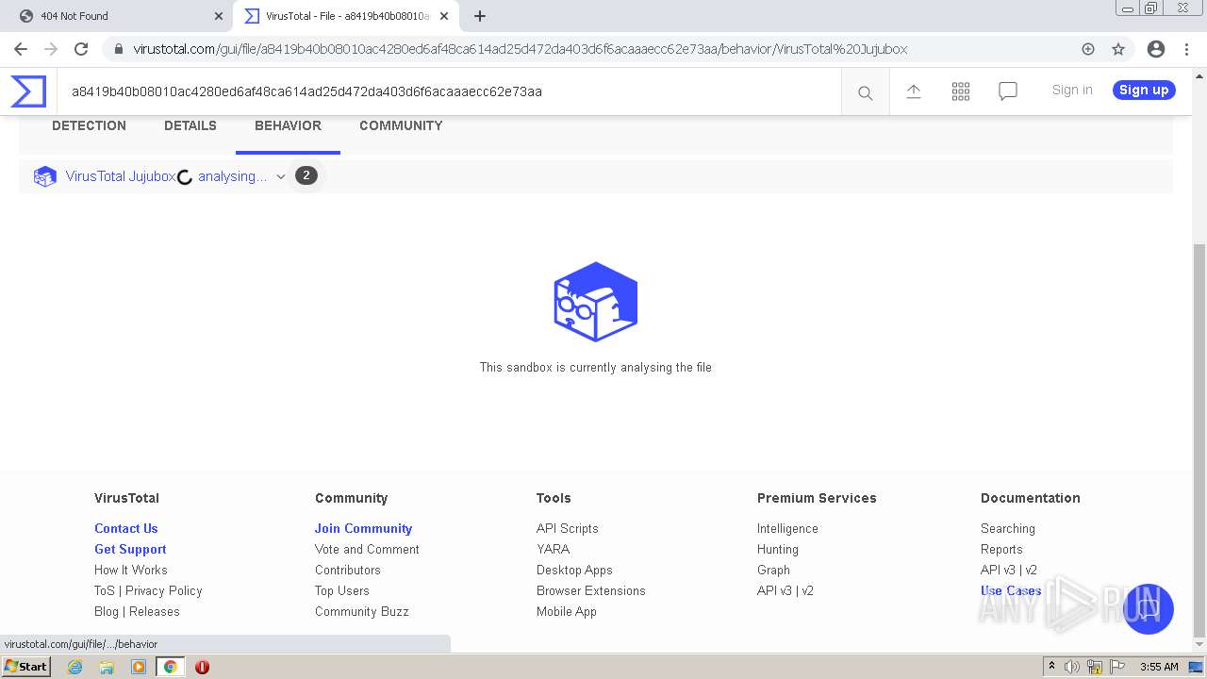Open the apps grid icon
This screenshot has width=1207, height=679.
961,91
